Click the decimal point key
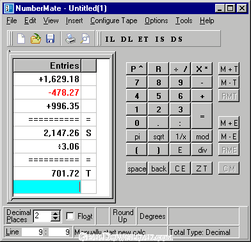Viewport: 251px width, 242px height. [158, 123]
